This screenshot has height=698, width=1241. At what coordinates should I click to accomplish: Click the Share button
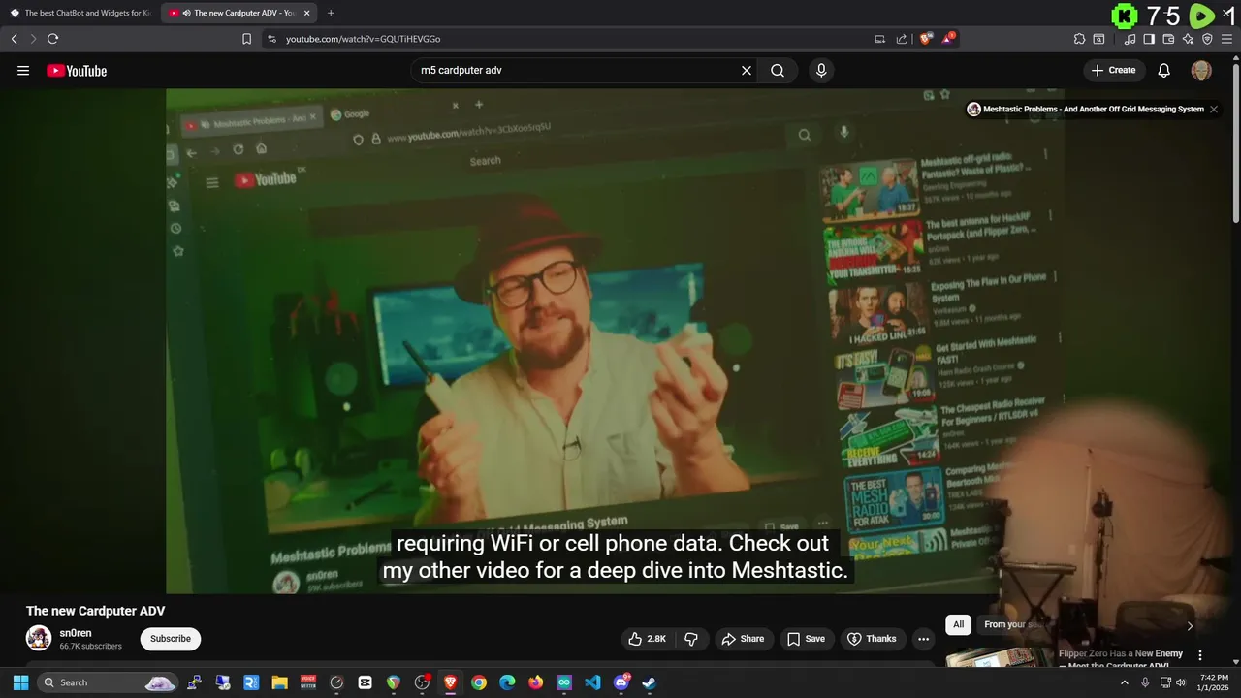pos(744,639)
